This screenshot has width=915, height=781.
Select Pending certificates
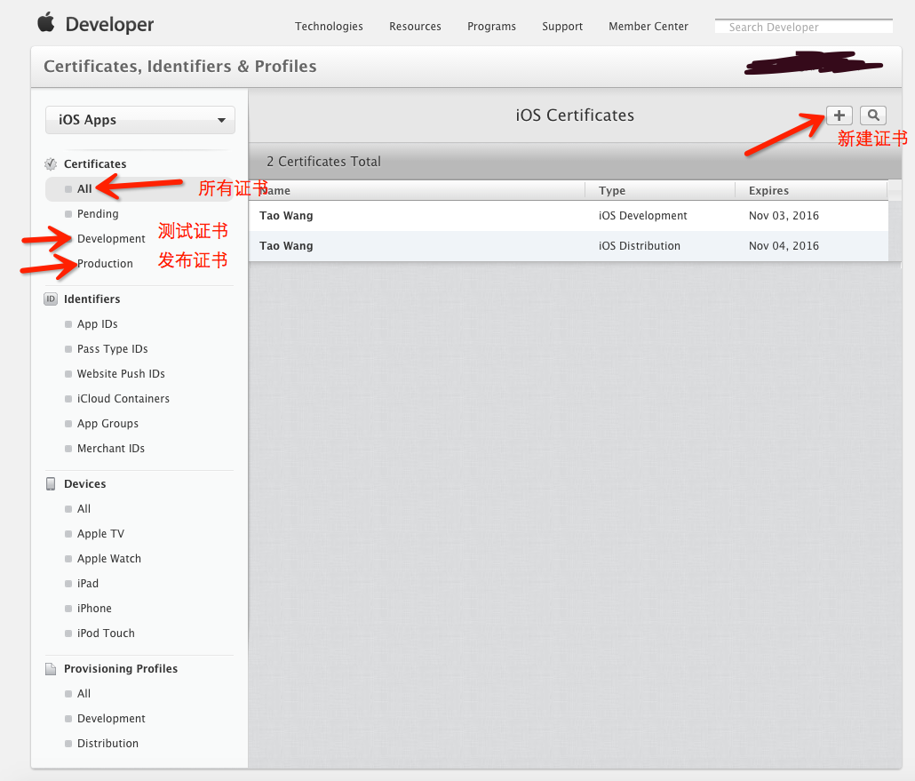[98, 213]
